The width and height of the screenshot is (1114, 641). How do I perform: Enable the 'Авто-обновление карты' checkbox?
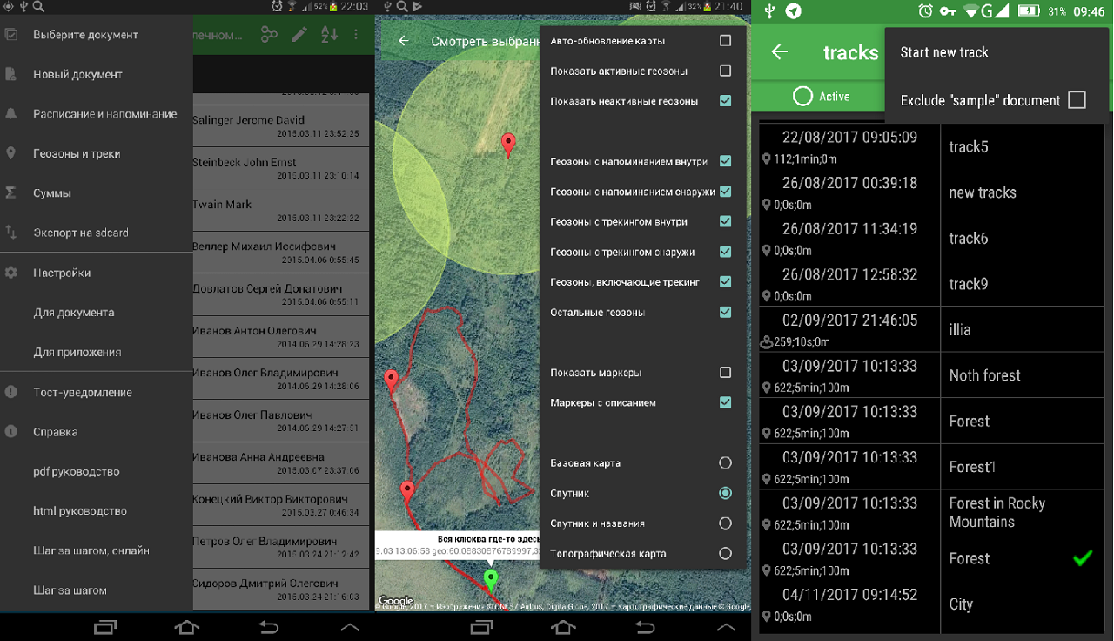[725, 41]
